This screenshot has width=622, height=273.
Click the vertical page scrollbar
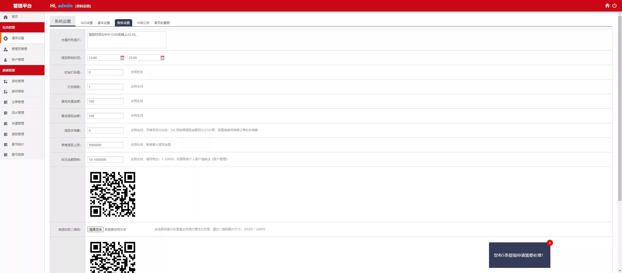[x=619, y=107]
